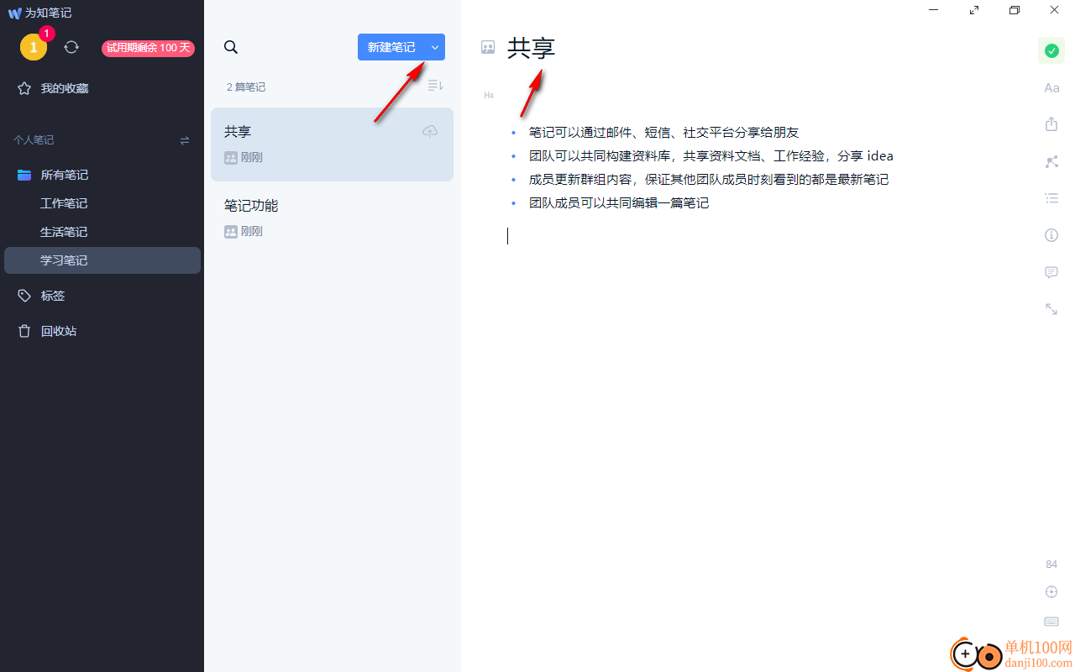1075x672 pixels.
Task: Click the sync refresh icon
Action: 71,47
